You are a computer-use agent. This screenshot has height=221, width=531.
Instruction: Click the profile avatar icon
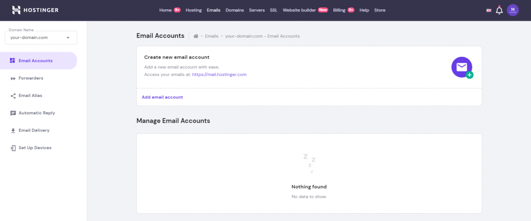tap(513, 10)
